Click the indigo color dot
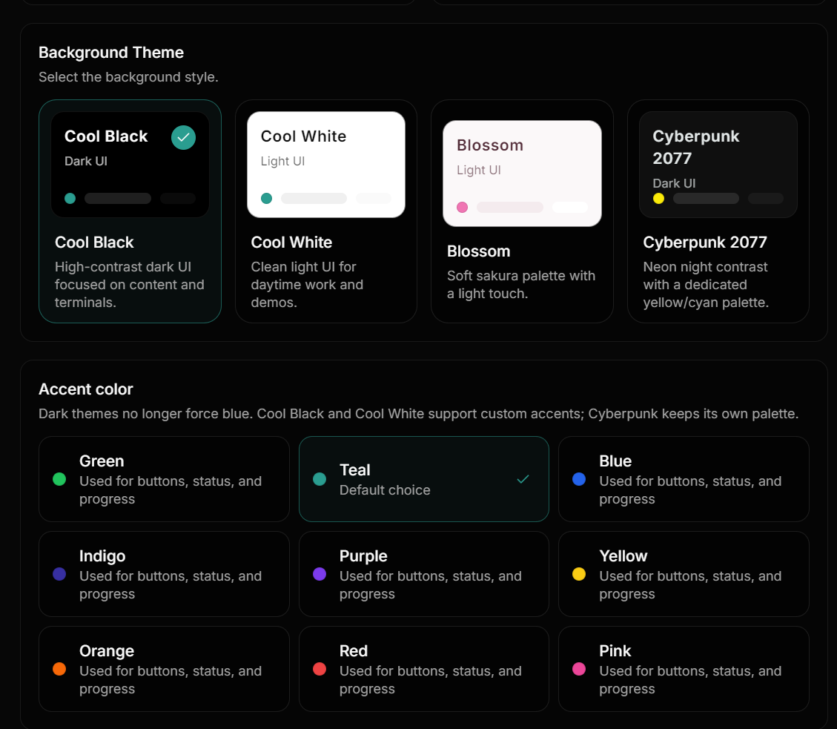The height and width of the screenshot is (729, 837). (x=59, y=574)
